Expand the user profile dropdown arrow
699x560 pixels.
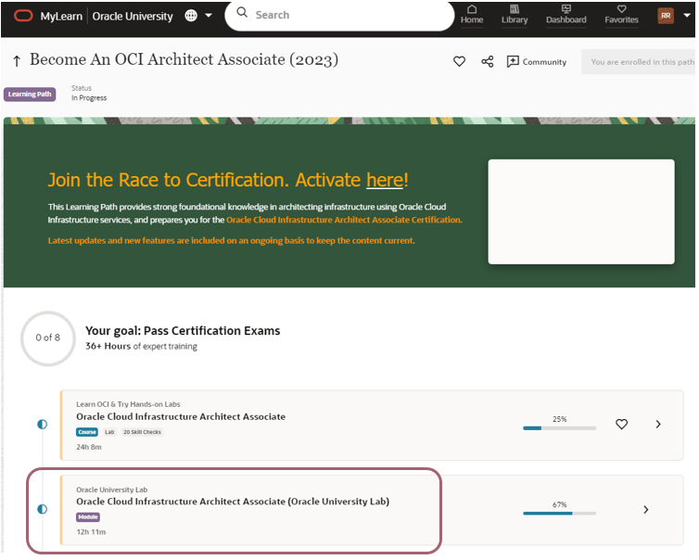pyautogui.click(x=687, y=16)
